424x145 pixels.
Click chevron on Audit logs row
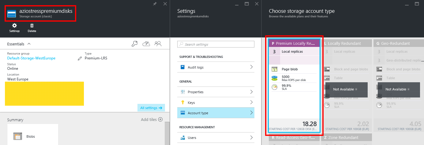pyautogui.click(x=251, y=67)
